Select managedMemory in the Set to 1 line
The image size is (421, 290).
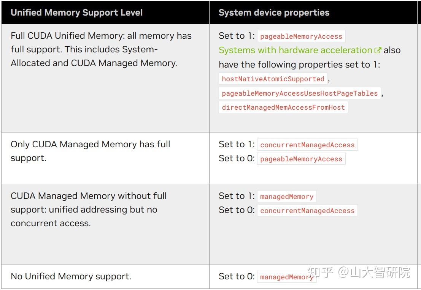point(287,197)
